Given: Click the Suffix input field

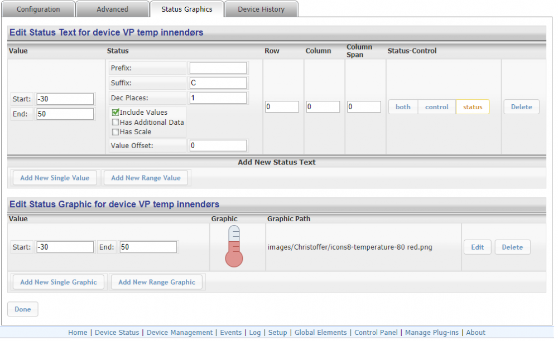Looking at the screenshot, I should pos(218,83).
